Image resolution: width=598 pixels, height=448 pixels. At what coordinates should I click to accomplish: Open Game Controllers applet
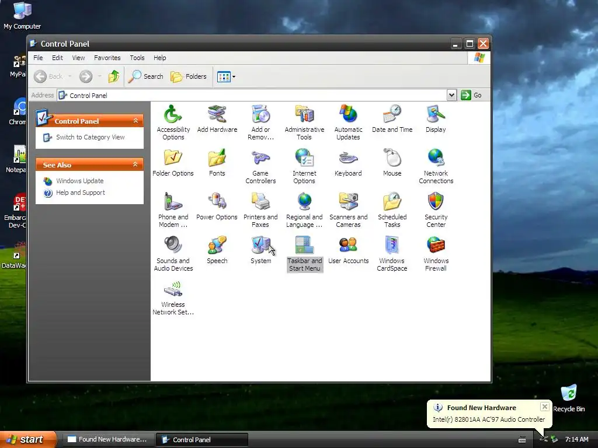260,166
